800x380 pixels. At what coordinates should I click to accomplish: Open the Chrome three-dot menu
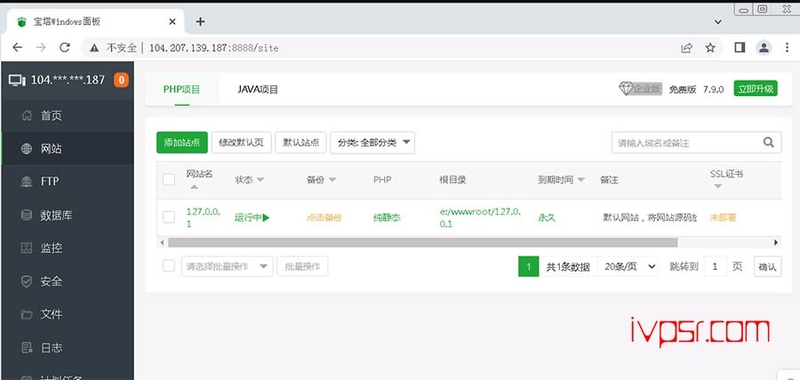point(787,47)
